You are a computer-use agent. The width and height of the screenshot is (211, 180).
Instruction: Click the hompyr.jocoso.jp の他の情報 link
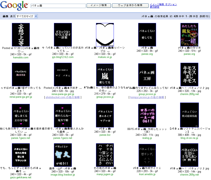point(147,97)
